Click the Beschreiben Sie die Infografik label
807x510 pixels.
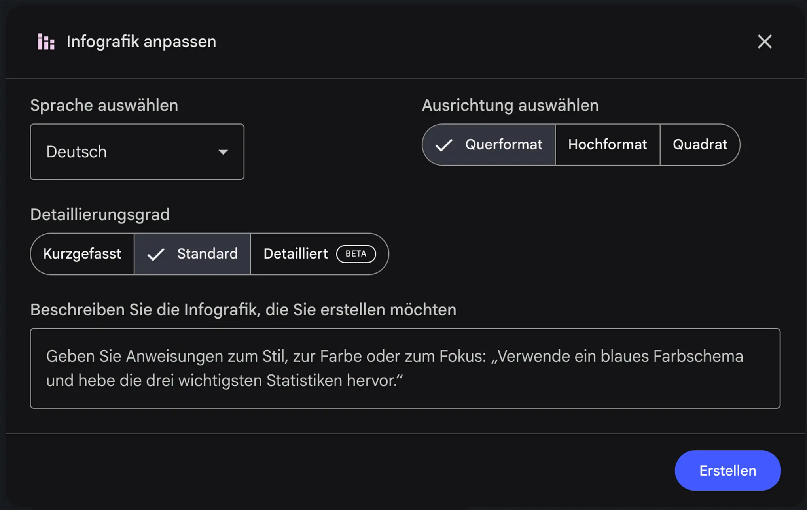pyautogui.click(x=243, y=310)
